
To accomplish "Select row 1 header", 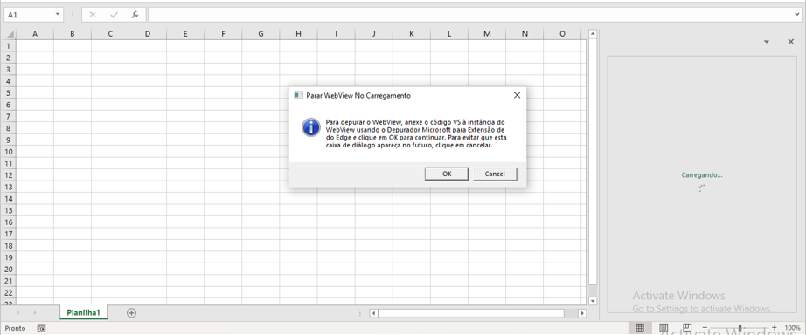I will coord(8,45).
